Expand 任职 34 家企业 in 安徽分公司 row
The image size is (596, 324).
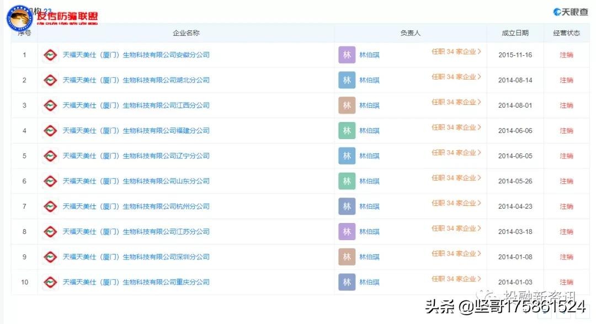tap(456, 52)
